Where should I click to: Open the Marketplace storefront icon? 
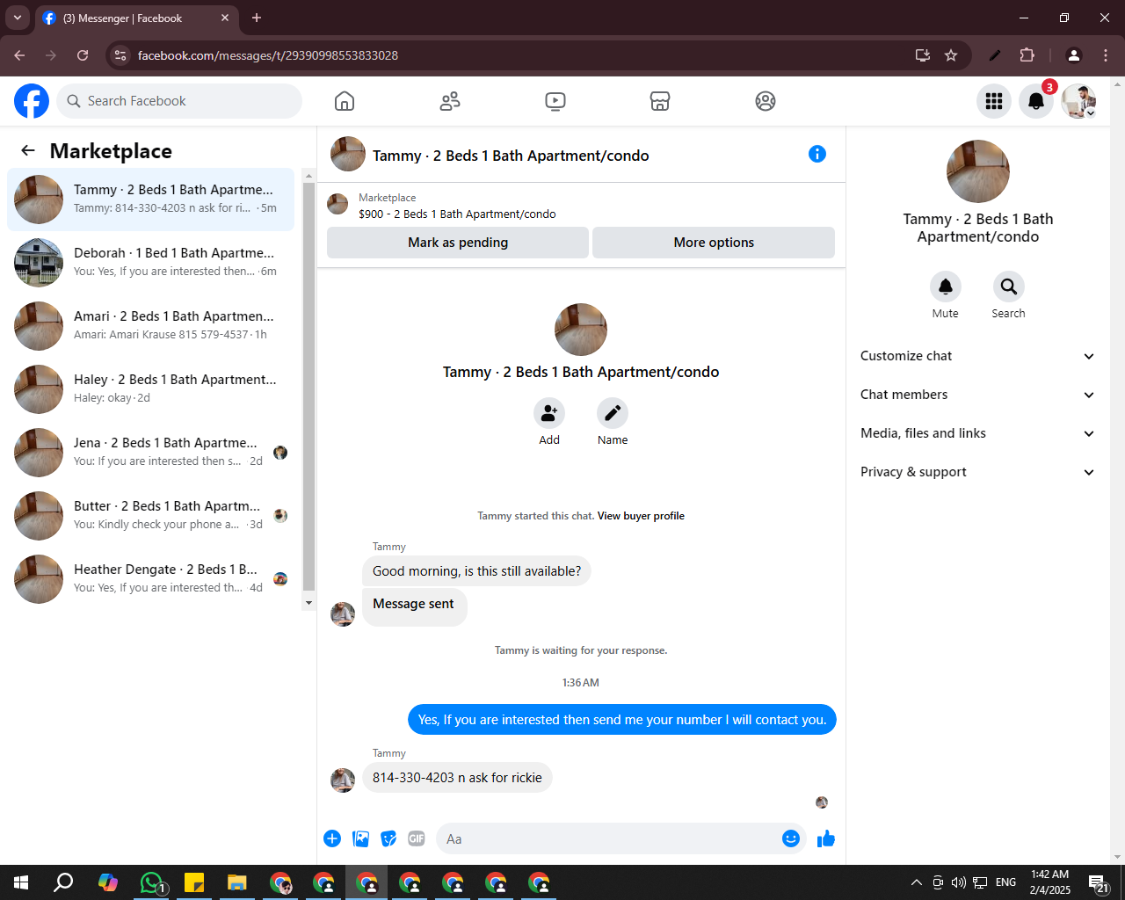[660, 101]
